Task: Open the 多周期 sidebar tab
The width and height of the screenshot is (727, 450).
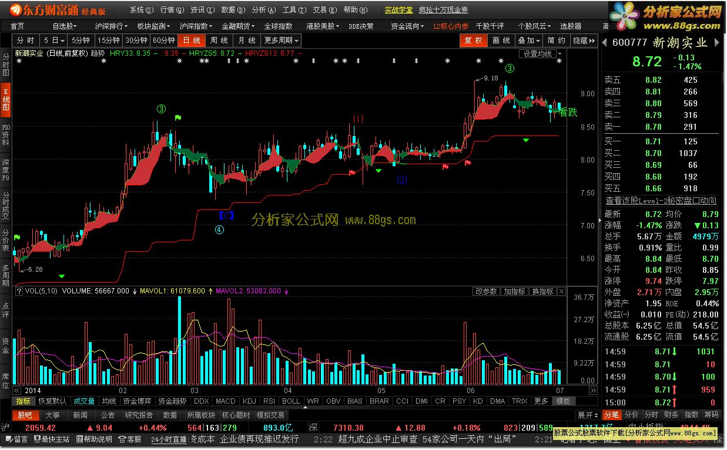Action: (x=6, y=276)
